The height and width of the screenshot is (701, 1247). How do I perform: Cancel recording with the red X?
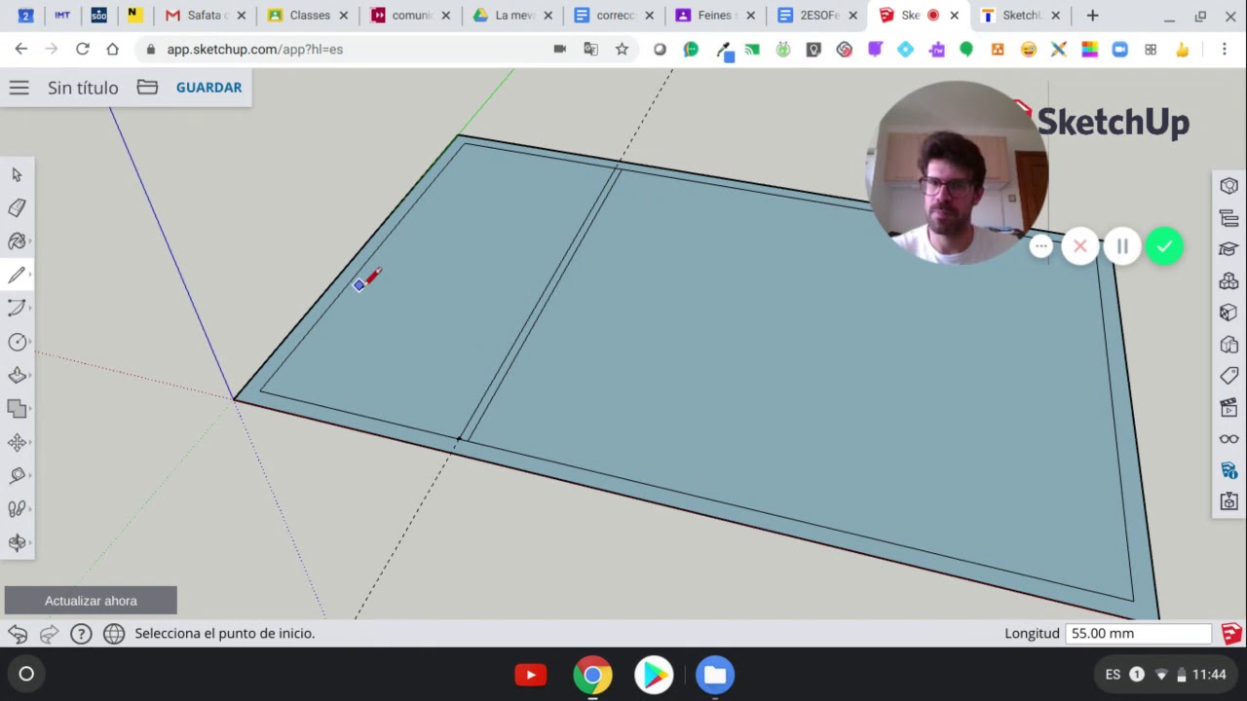(1079, 246)
